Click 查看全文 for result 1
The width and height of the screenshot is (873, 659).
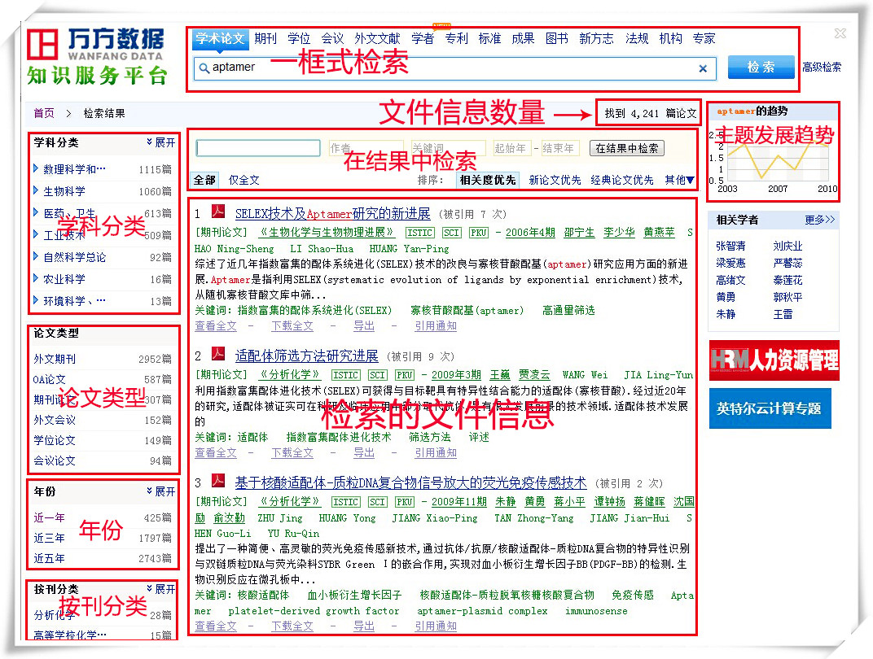pos(216,326)
